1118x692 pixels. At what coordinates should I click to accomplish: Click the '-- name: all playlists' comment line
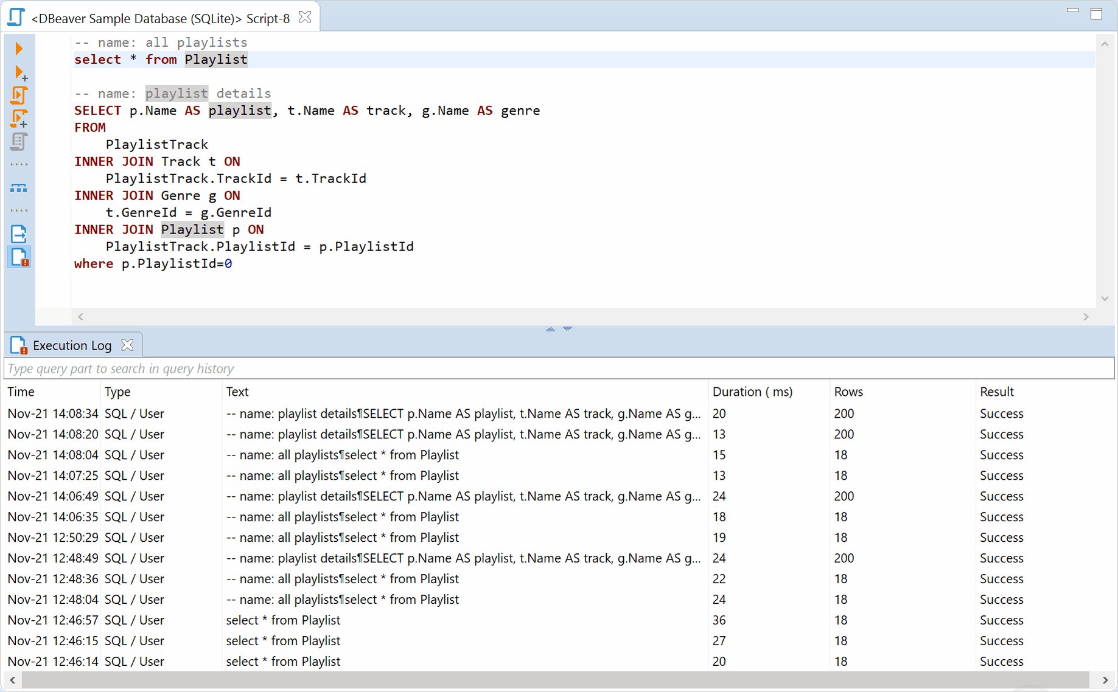(x=161, y=43)
